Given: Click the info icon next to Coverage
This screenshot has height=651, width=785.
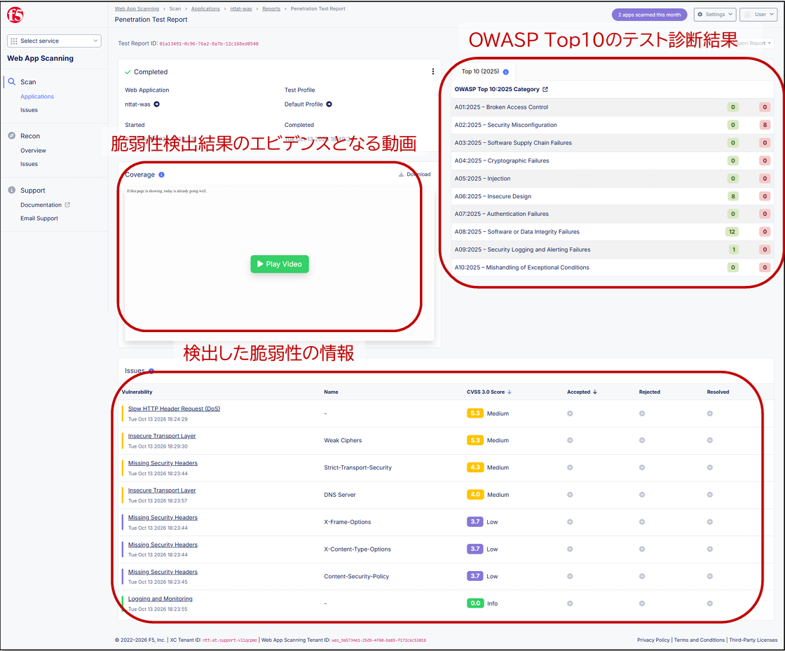Looking at the screenshot, I should tap(161, 174).
